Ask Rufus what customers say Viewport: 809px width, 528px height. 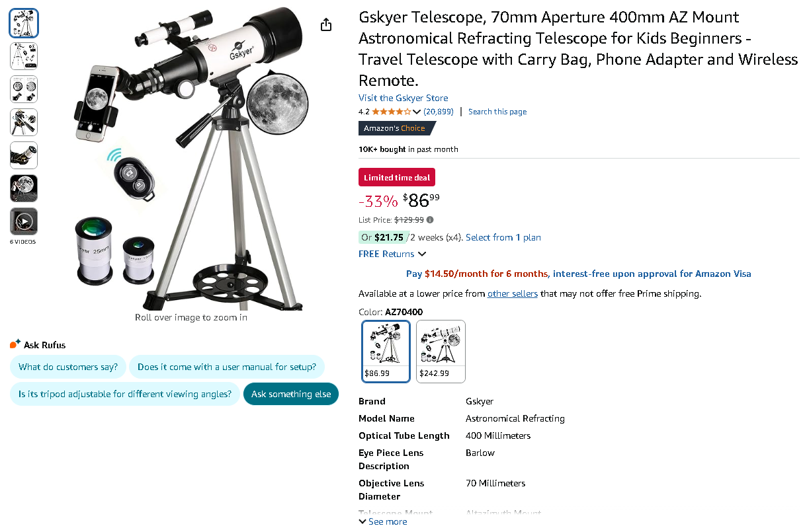pyautogui.click(x=68, y=367)
